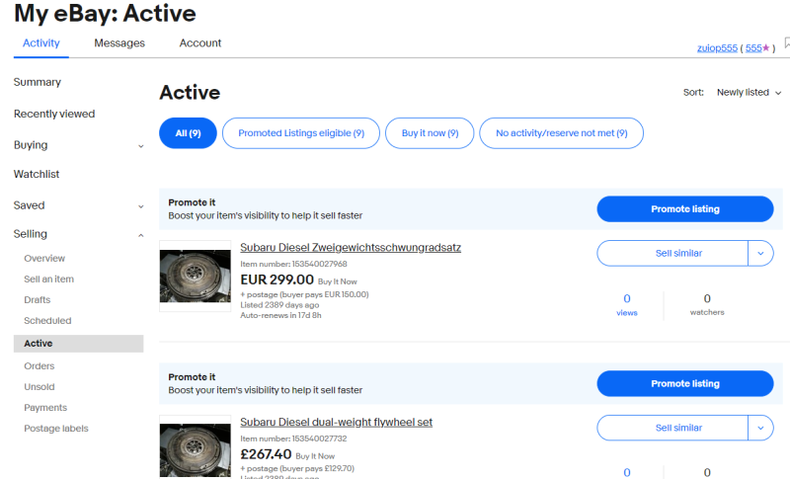
Task: Open the Activity tab
Action: click(40, 43)
